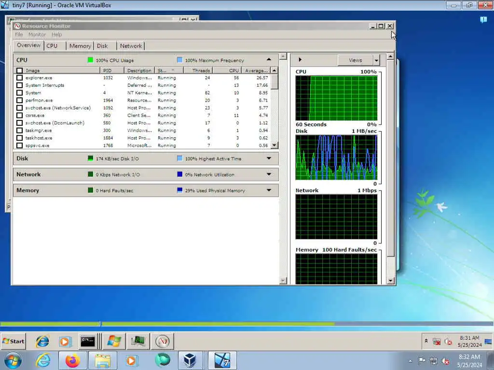Open Internet Explorer in the VM taskbar
The image size is (494, 370).
point(42,342)
